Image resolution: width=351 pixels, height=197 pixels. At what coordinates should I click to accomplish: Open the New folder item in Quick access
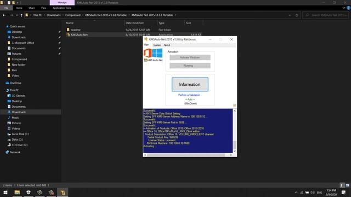coord(18,65)
